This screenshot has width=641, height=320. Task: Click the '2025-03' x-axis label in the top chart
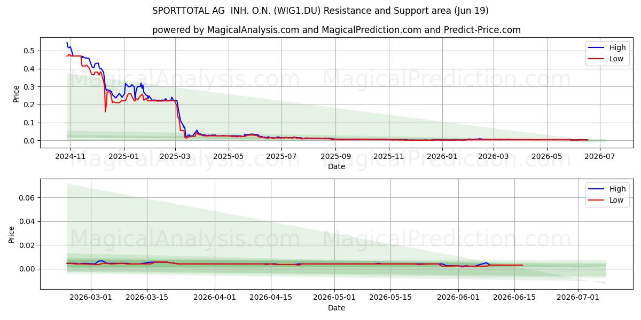pos(176,156)
